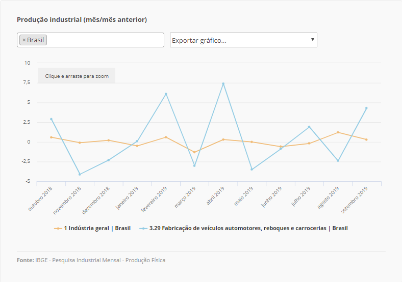Viewport: 402px width, 282px height.
Task: Select the blue data point at fevereiro 2019
Action: 166,94
